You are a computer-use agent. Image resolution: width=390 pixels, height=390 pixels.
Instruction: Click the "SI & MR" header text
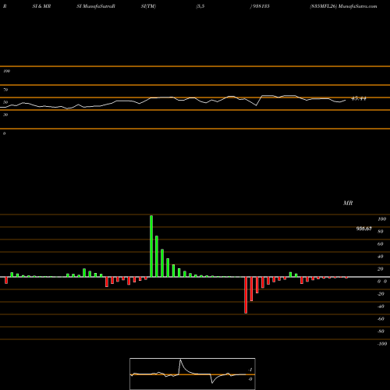(x=41, y=6)
